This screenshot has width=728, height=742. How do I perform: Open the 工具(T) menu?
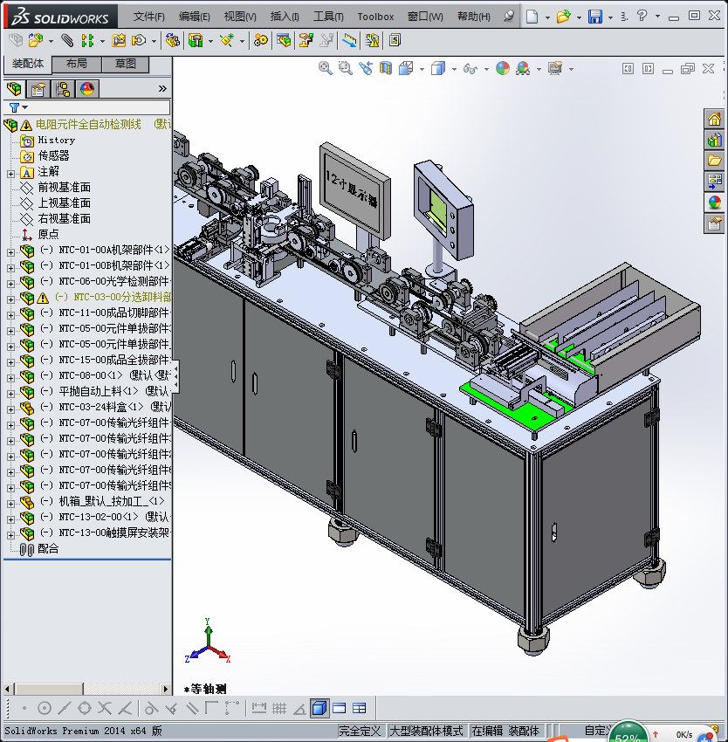tap(328, 17)
